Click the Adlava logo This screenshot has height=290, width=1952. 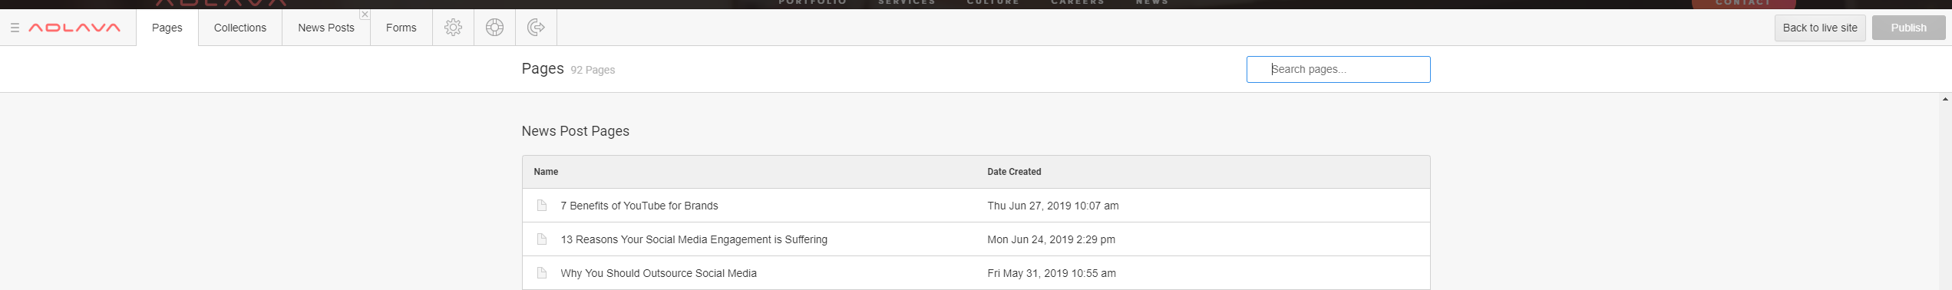[x=74, y=28]
